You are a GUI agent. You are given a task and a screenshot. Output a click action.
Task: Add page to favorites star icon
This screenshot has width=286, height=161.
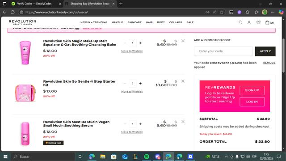tap(222, 12)
